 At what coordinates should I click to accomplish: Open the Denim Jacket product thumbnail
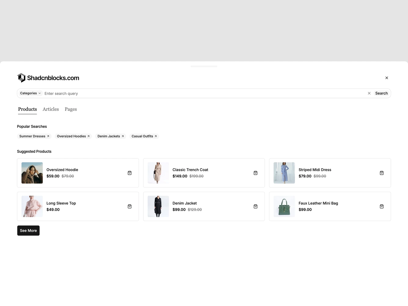click(158, 206)
